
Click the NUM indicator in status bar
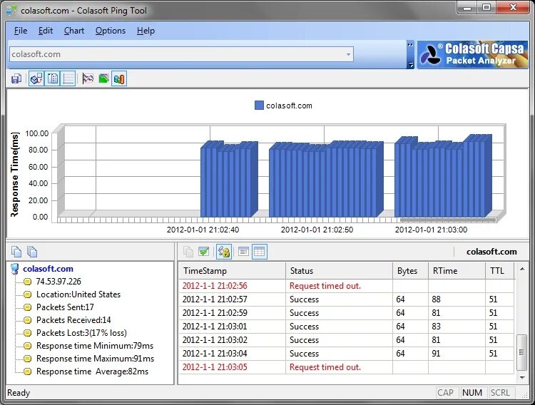(x=472, y=393)
